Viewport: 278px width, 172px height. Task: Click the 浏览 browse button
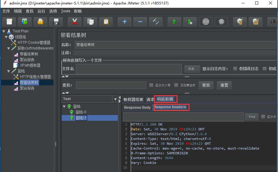[192, 69]
